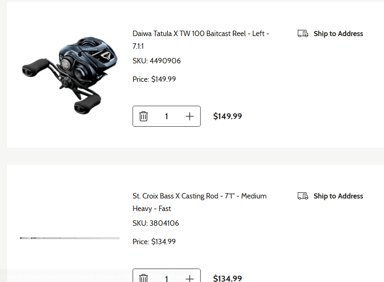The width and height of the screenshot is (384, 282).
Task: Select the quantity field for the Daiwa reel
Action: coord(167,116)
